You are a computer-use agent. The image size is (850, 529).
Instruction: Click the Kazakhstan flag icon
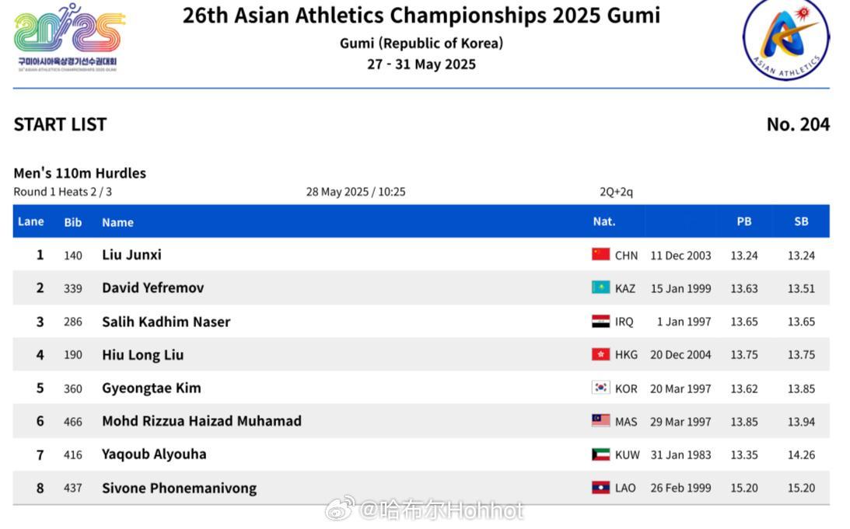point(600,287)
